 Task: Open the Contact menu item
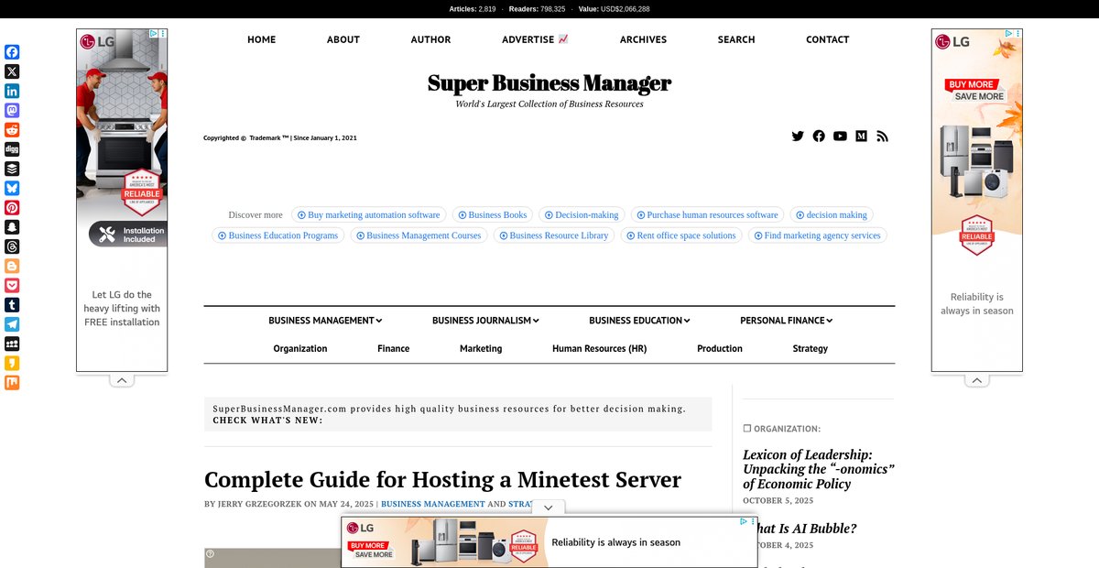827,39
